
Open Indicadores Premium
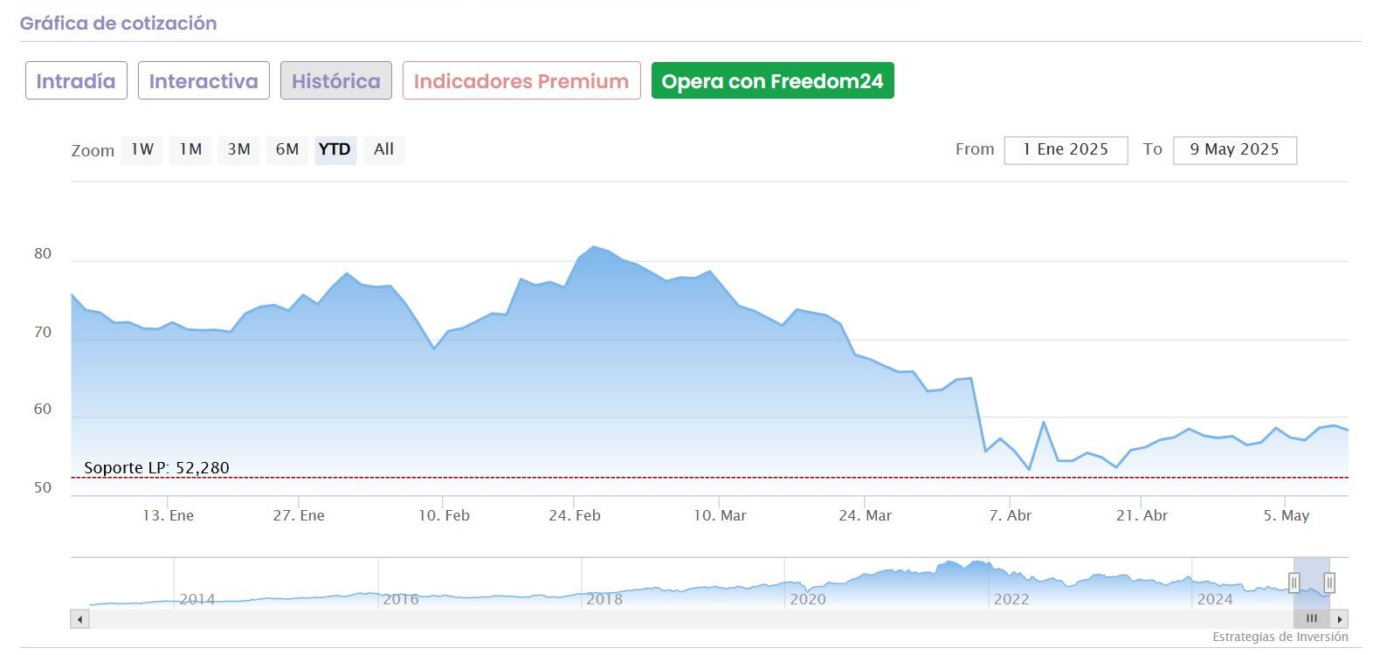(x=521, y=81)
